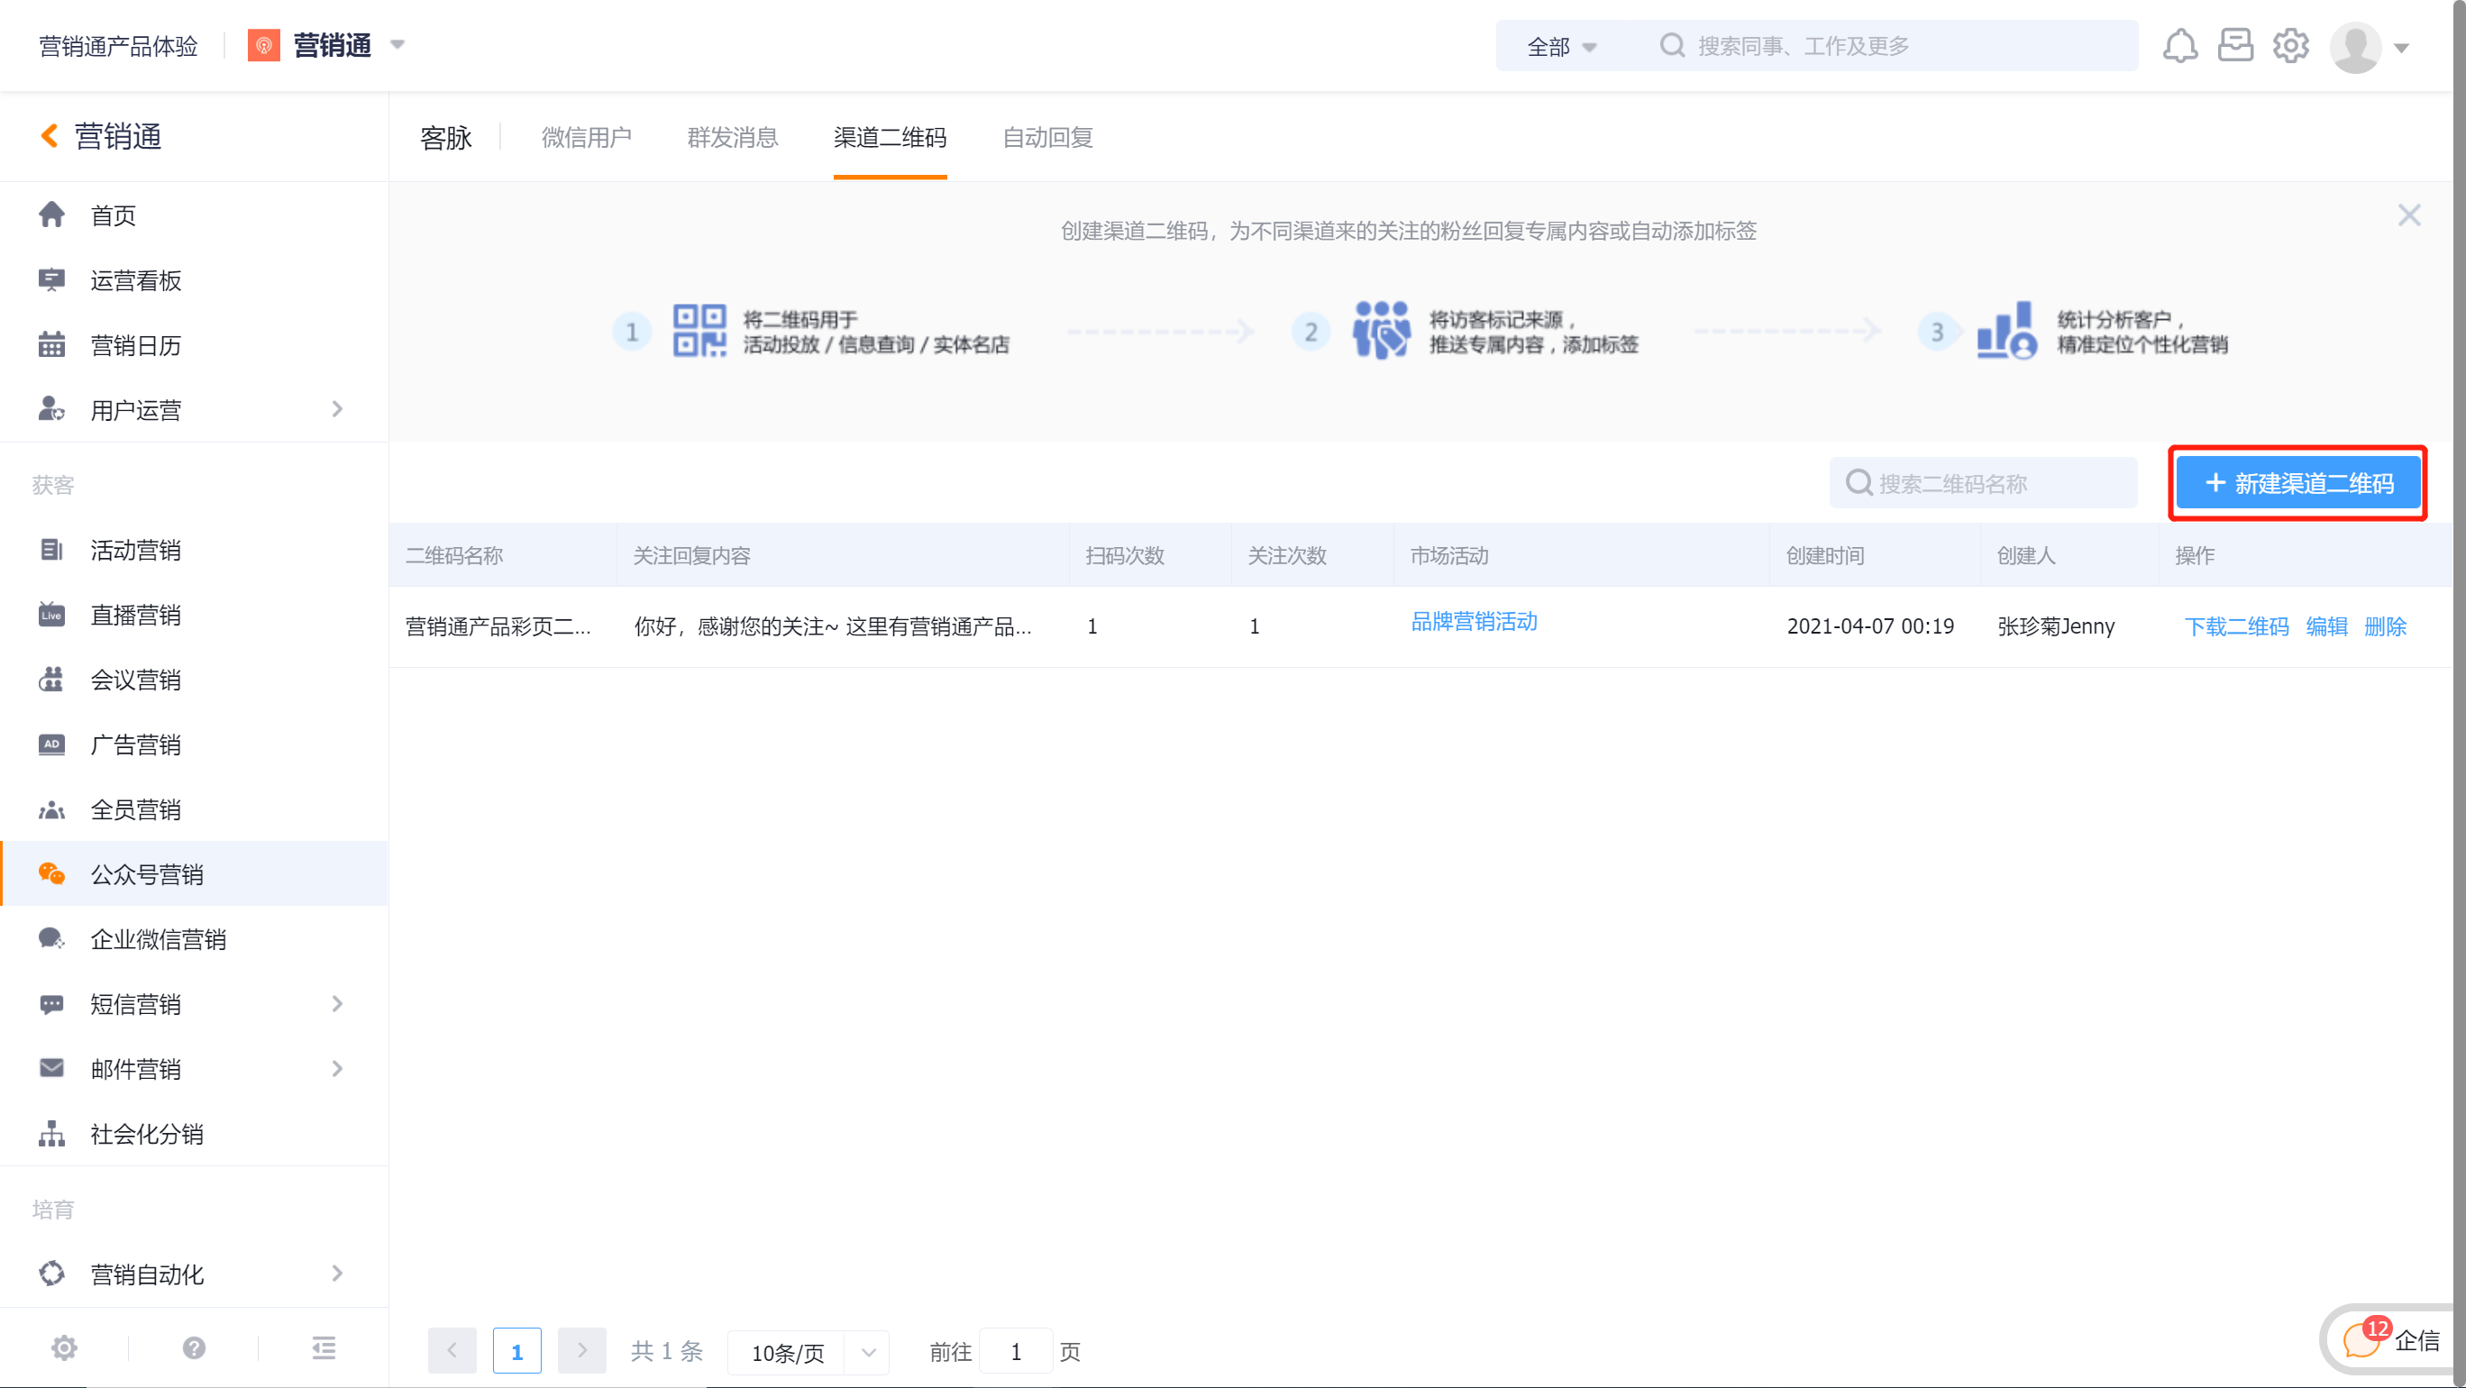Focus the 搜索二维码名称 search field
2466x1388 pixels.
coord(1984,483)
